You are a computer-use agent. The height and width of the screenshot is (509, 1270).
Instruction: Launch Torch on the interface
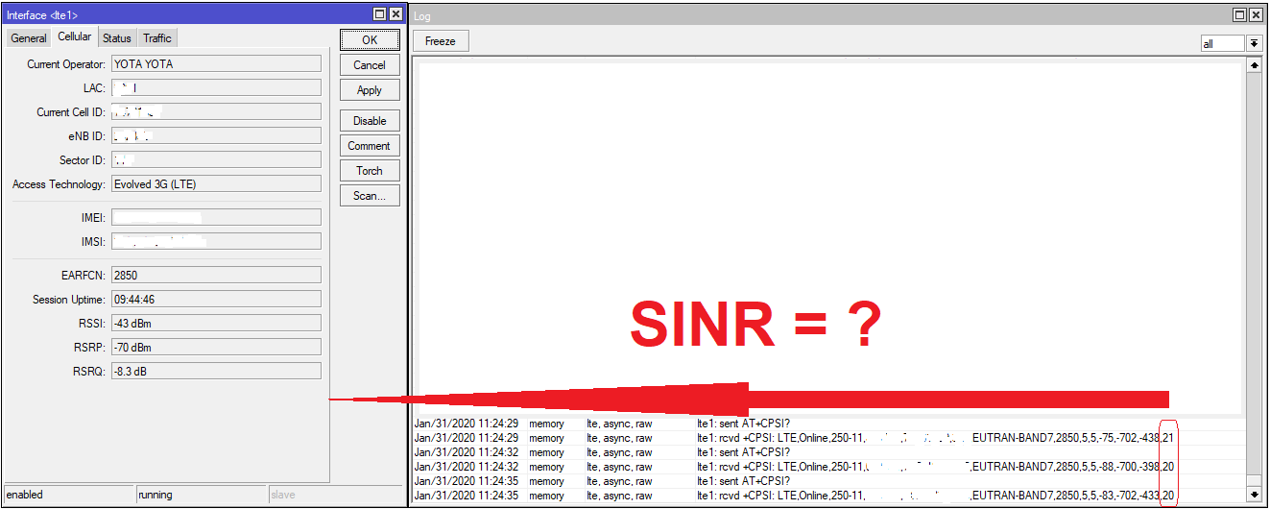370,171
